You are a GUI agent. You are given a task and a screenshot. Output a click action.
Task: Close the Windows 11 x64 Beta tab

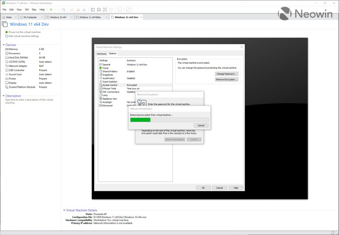tap(107, 17)
